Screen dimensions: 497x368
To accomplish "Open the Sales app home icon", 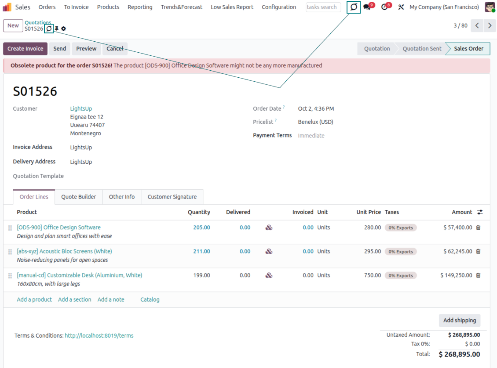I will 7,7.
